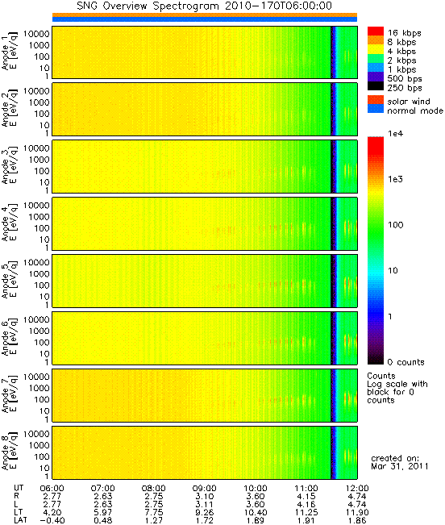Click the Counts Log scale description text
This screenshot has width=445, height=525.
pyautogui.click(x=397, y=388)
